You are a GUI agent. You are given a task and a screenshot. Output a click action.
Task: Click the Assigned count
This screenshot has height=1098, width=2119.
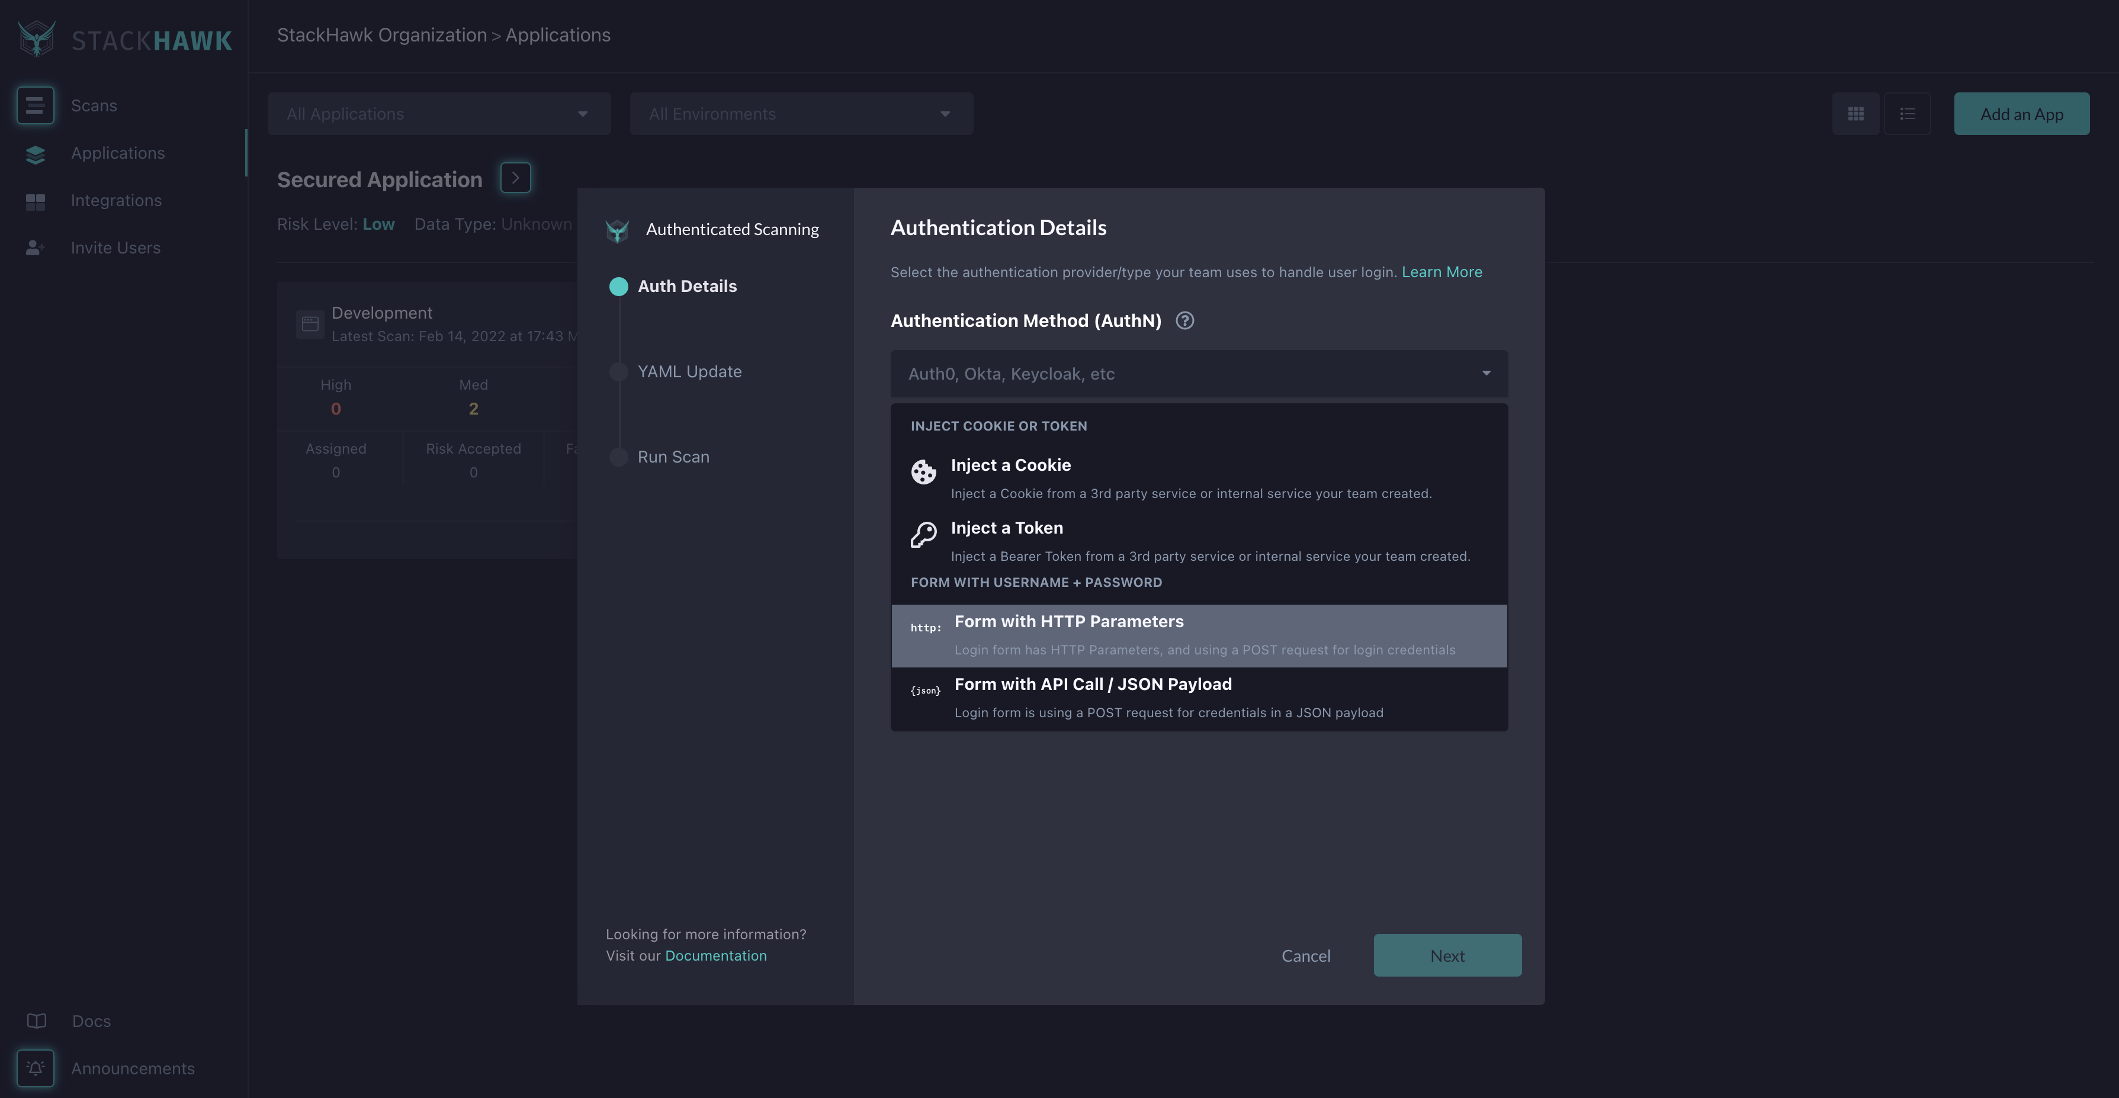click(336, 473)
